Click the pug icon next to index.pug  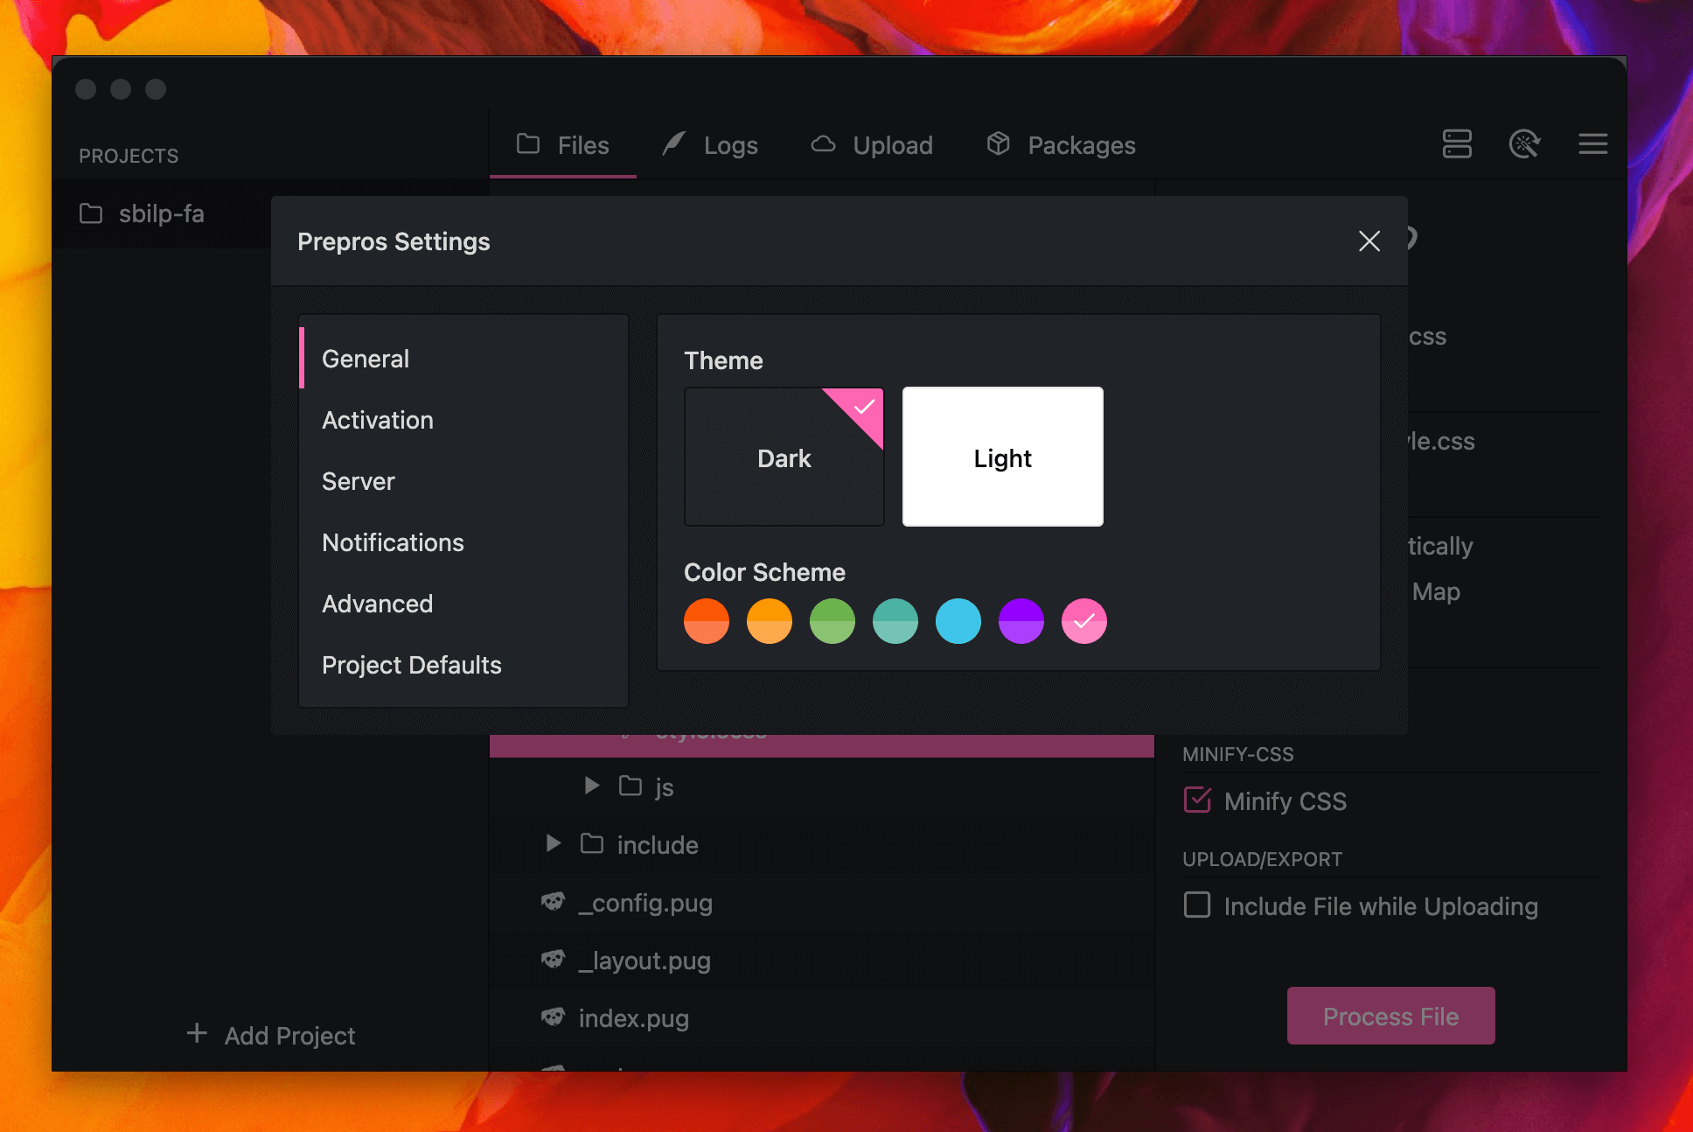pyautogui.click(x=553, y=1017)
